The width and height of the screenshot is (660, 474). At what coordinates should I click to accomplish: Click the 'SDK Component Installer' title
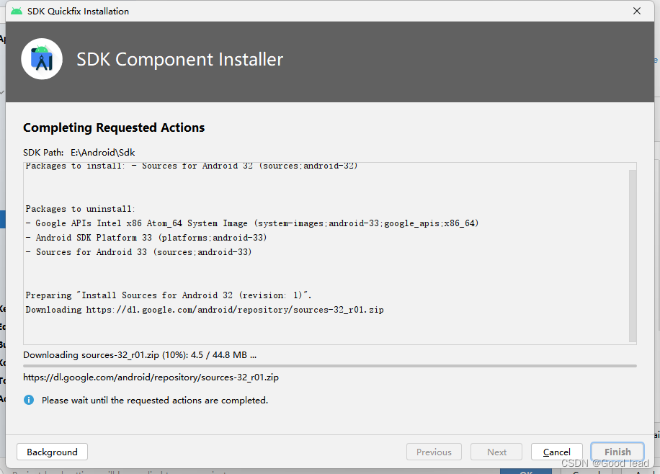(x=179, y=59)
